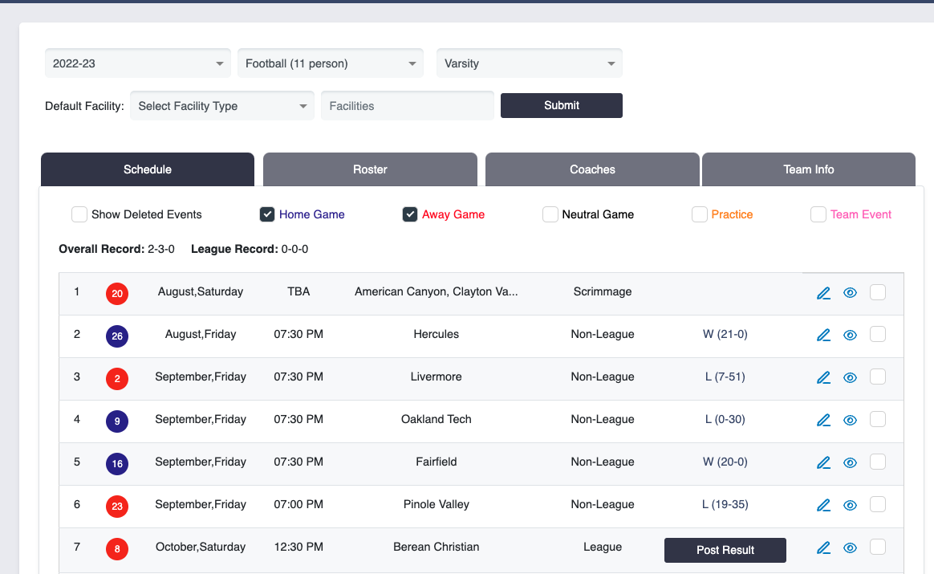Expand the Football (11 person) sport dropdown

pos(331,63)
